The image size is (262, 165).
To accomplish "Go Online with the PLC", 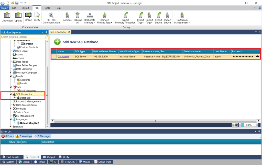I will 28,17.
